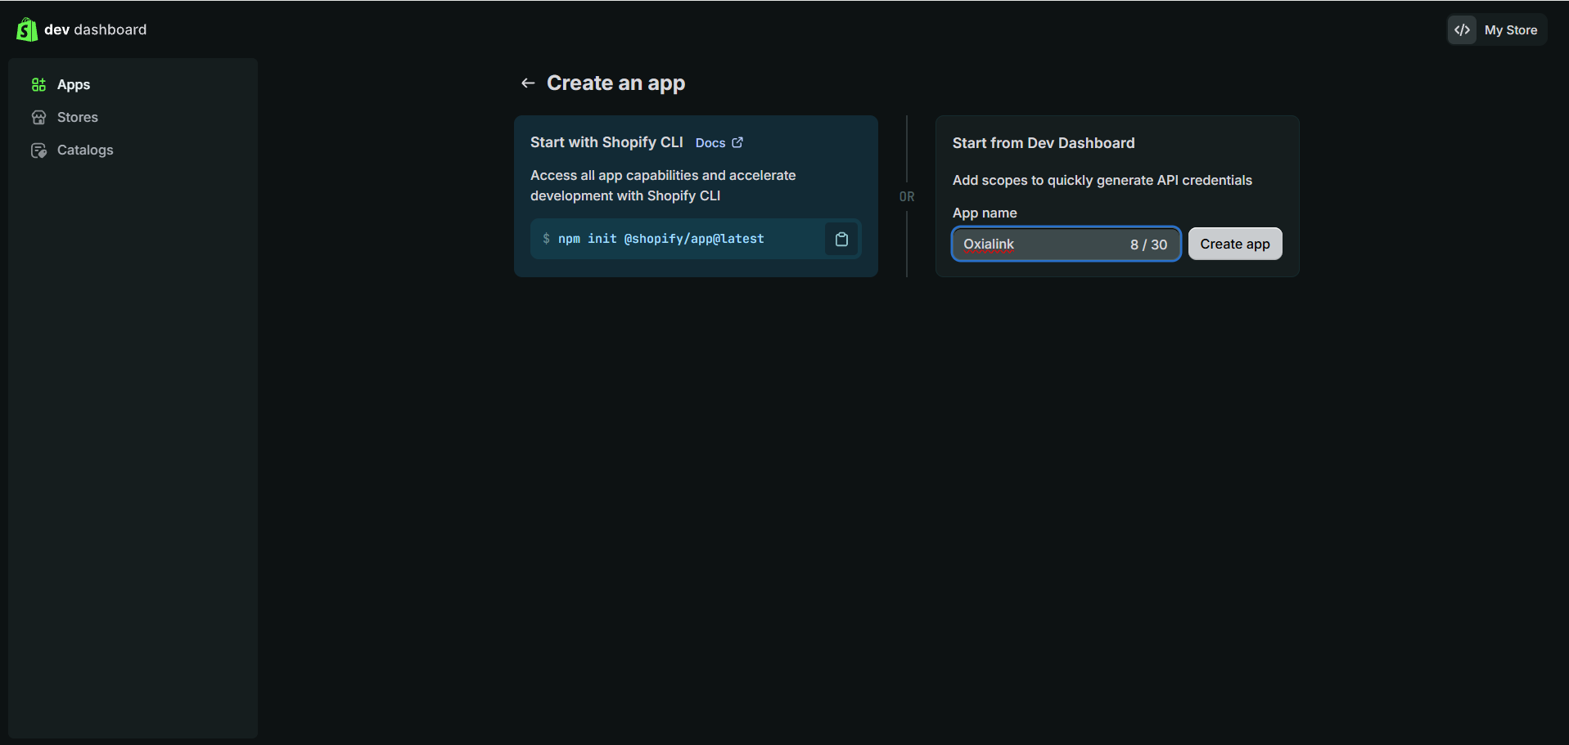Click the Create app button
The height and width of the screenshot is (745, 1569).
click(x=1235, y=244)
